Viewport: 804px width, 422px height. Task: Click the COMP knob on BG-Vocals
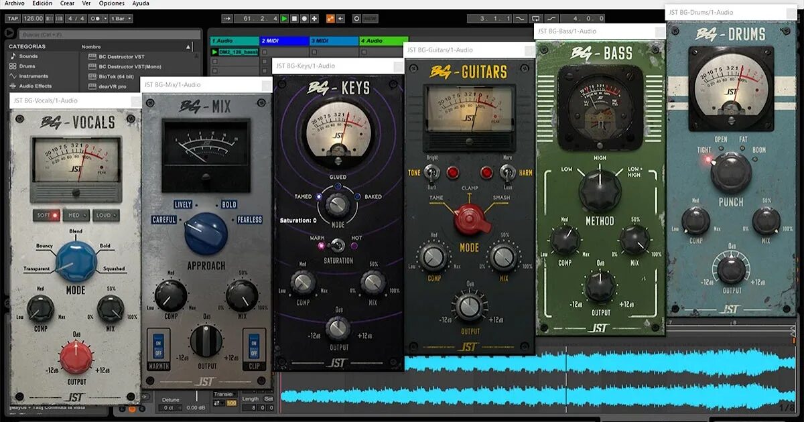pyautogui.click(x=40, y=309)
